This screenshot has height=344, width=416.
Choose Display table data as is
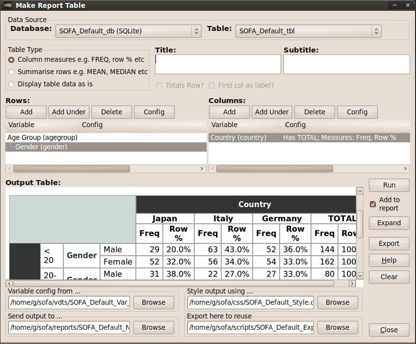[x=11, y=84]
